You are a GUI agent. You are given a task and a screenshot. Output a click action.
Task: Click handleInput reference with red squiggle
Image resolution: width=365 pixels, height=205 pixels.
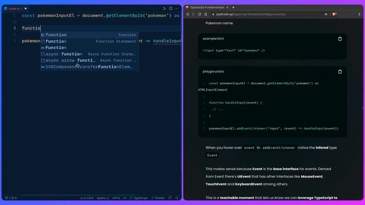pyautogui.click(x=167, y=41)
